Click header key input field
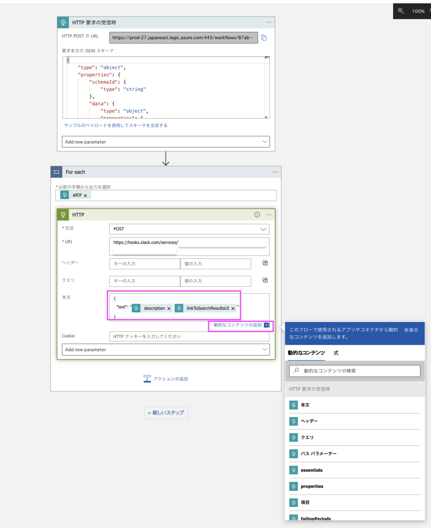The image size is (431, 528). click(145, 264)
